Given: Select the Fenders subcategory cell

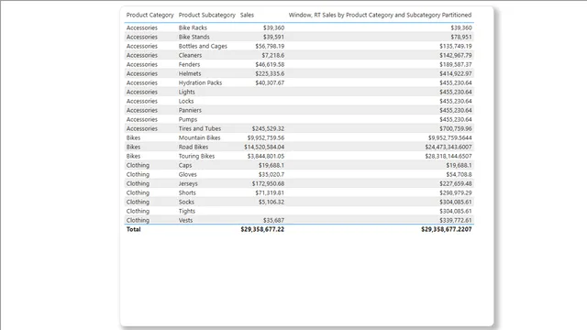Looking at the screenshot, I should tap(189, 64).
